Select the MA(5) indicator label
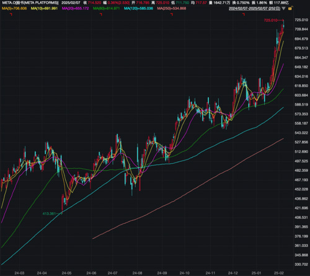 coord(14,9)
